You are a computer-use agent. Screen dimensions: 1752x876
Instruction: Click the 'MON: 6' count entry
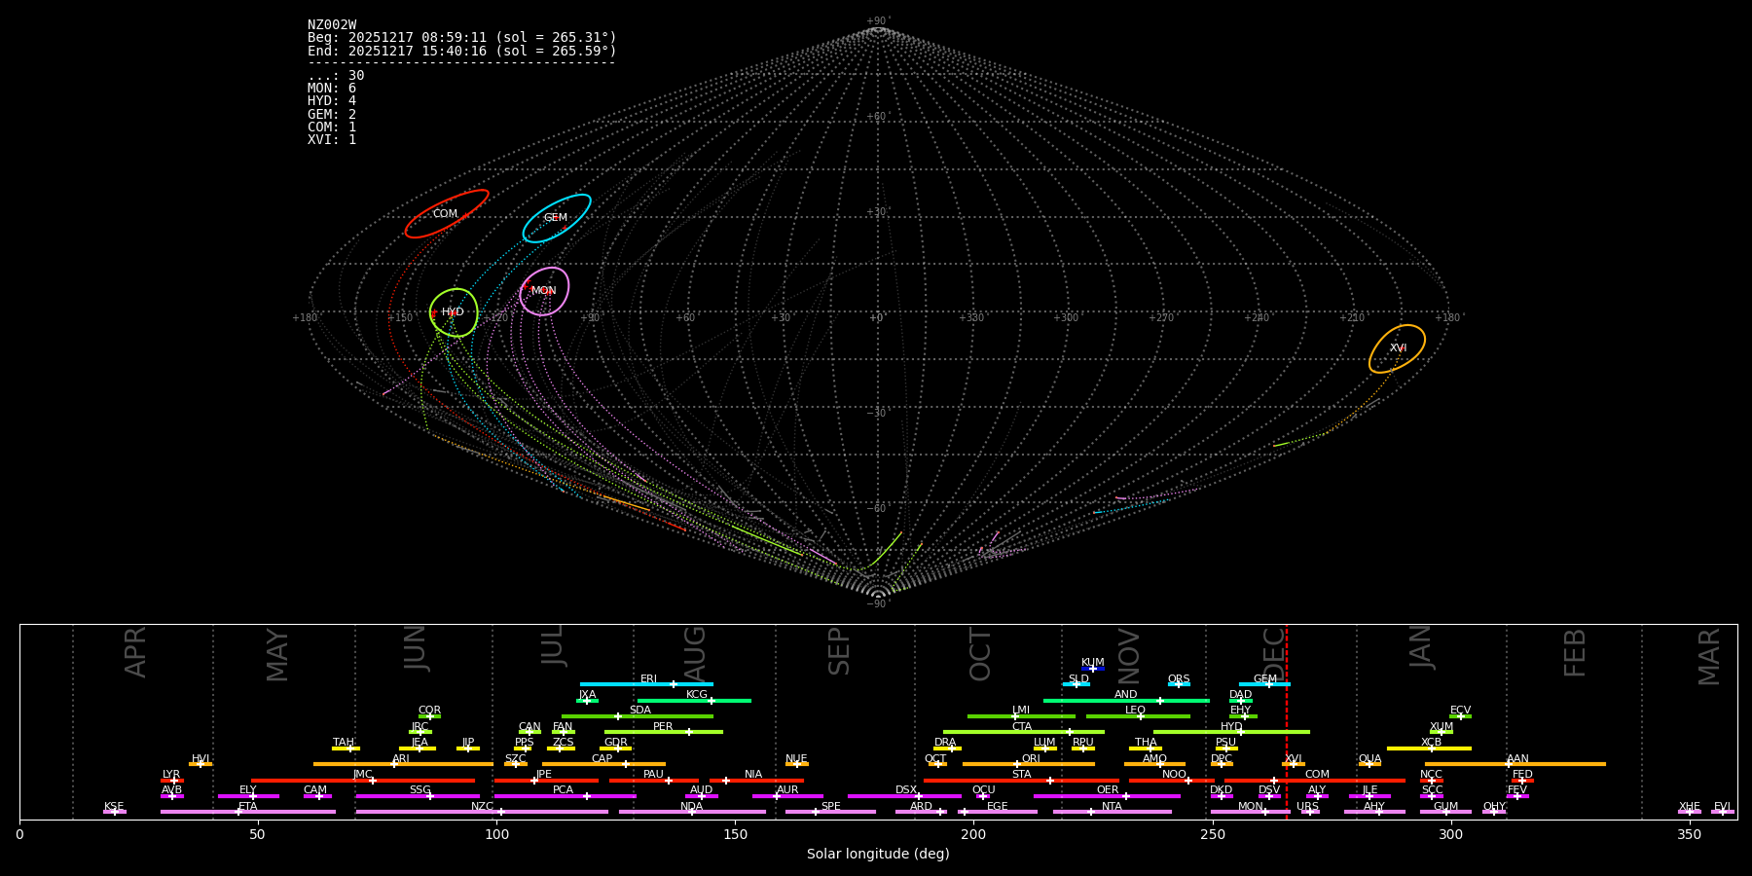(332, 89)
